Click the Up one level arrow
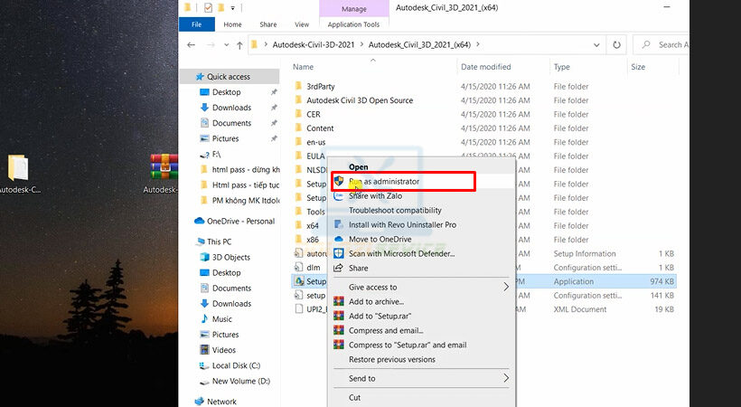 coord(239,44)
